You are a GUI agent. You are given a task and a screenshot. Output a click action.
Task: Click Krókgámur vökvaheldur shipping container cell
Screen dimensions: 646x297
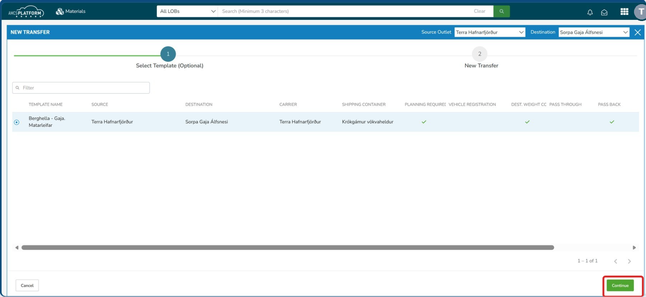tap(368, 122)
